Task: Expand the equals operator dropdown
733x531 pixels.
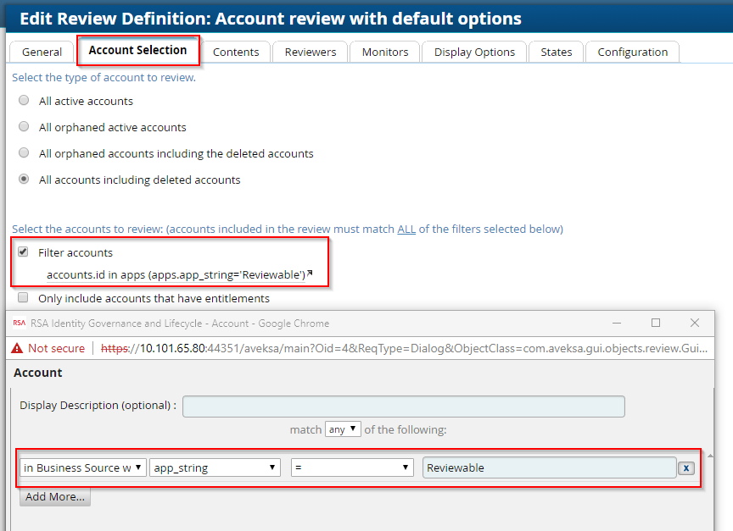Action: (352, 467)
